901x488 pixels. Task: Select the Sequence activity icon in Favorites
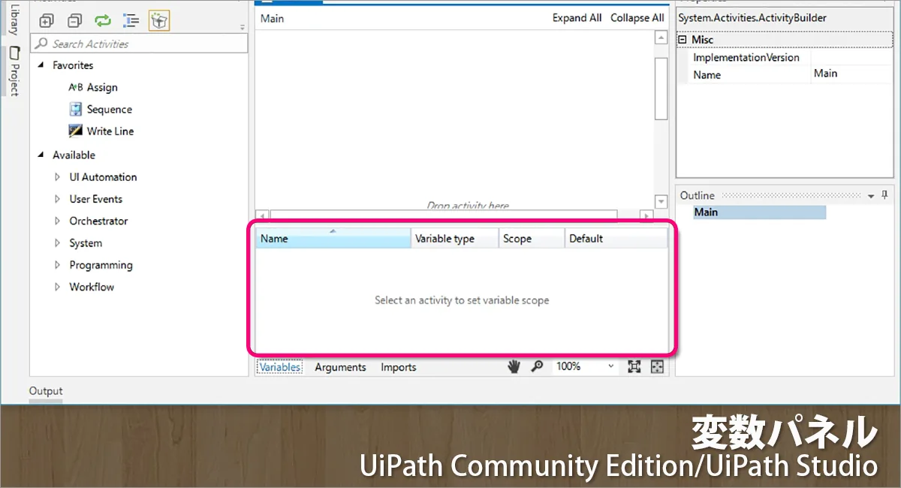(76, 109)
